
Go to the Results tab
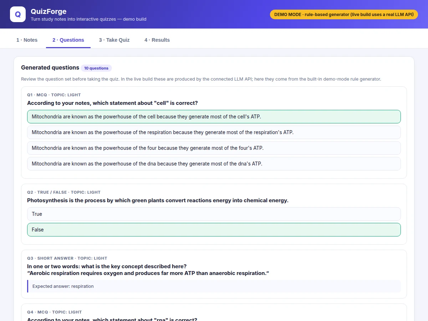click(157, 40)
